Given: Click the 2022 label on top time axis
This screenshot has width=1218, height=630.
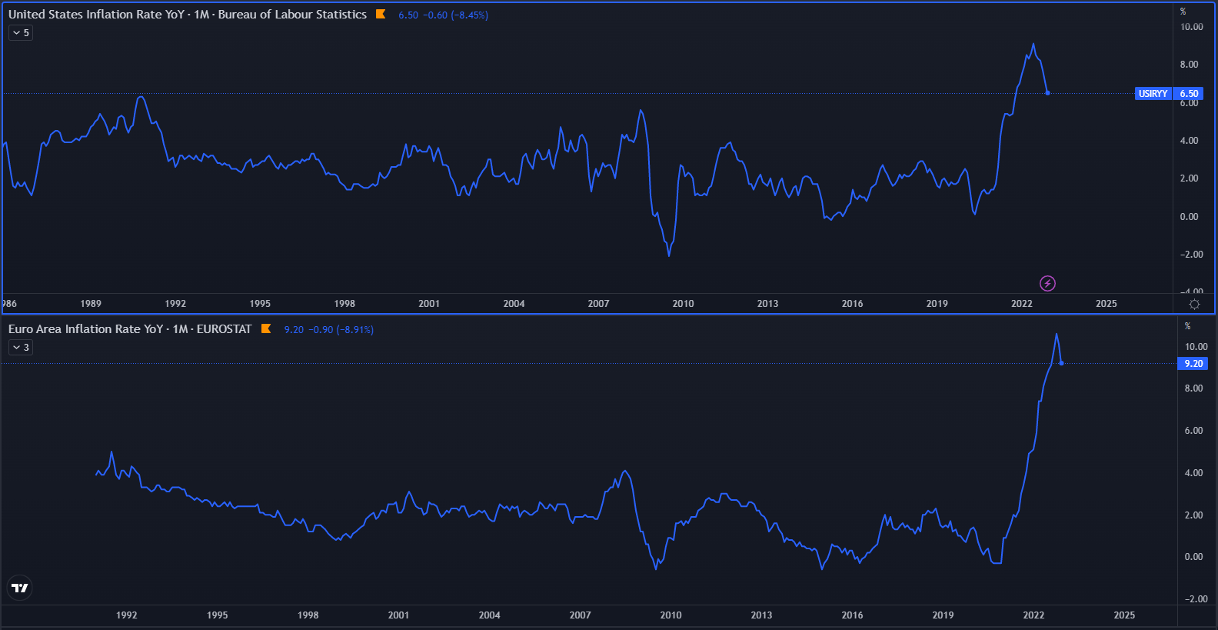Looking at the screenshot, I should pyautogui.click(x=1021, y=304).
